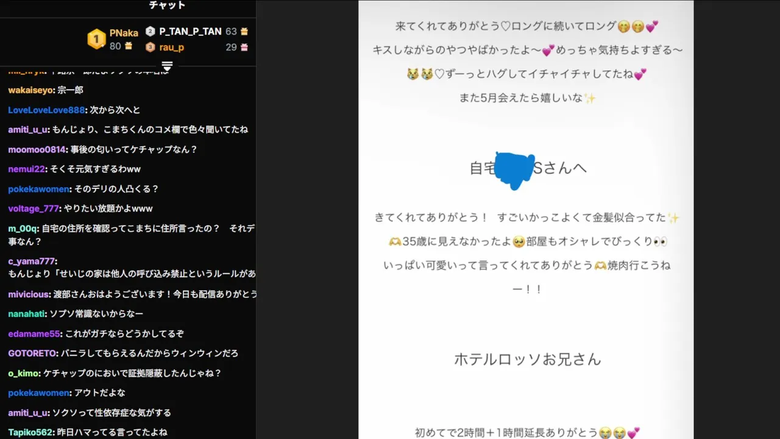Screen dimensions: 780x439
Task: Click the gift icon beside rau_p's 29
Action: click(x=244, y=47)
